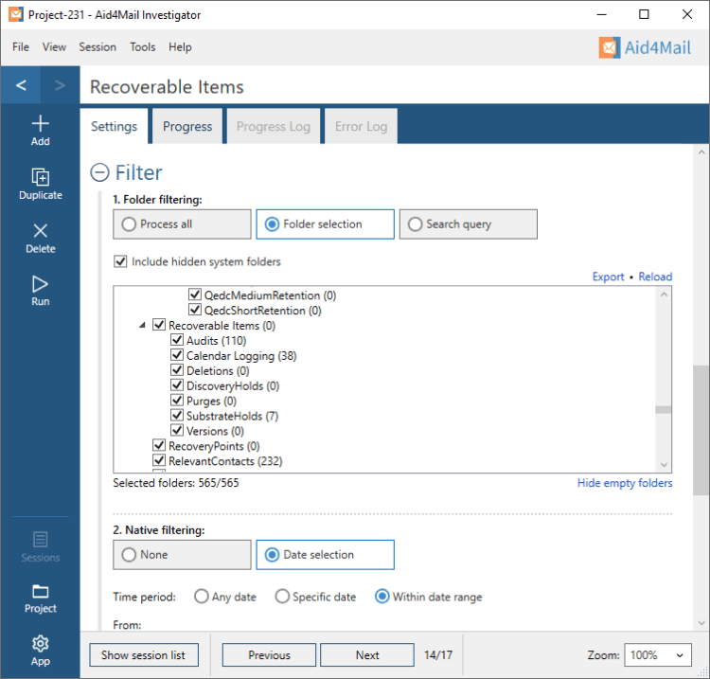
Task: Click the Export link
Action: click(x=608, y=277)
